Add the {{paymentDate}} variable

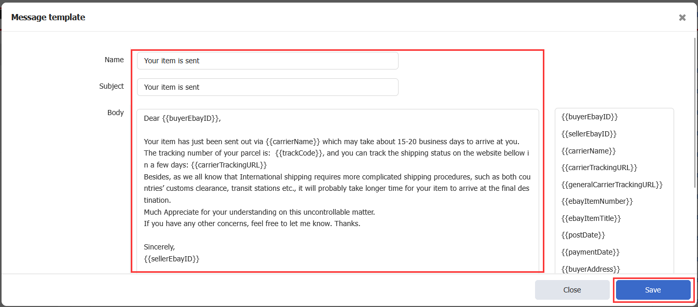pyautogui.click(x=591, y=252)
